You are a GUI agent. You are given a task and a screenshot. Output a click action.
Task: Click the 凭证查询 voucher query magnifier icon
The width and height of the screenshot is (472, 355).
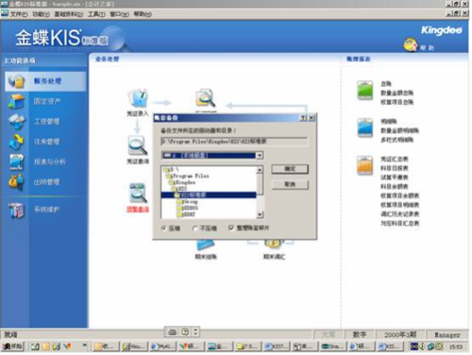coord(138,145)
